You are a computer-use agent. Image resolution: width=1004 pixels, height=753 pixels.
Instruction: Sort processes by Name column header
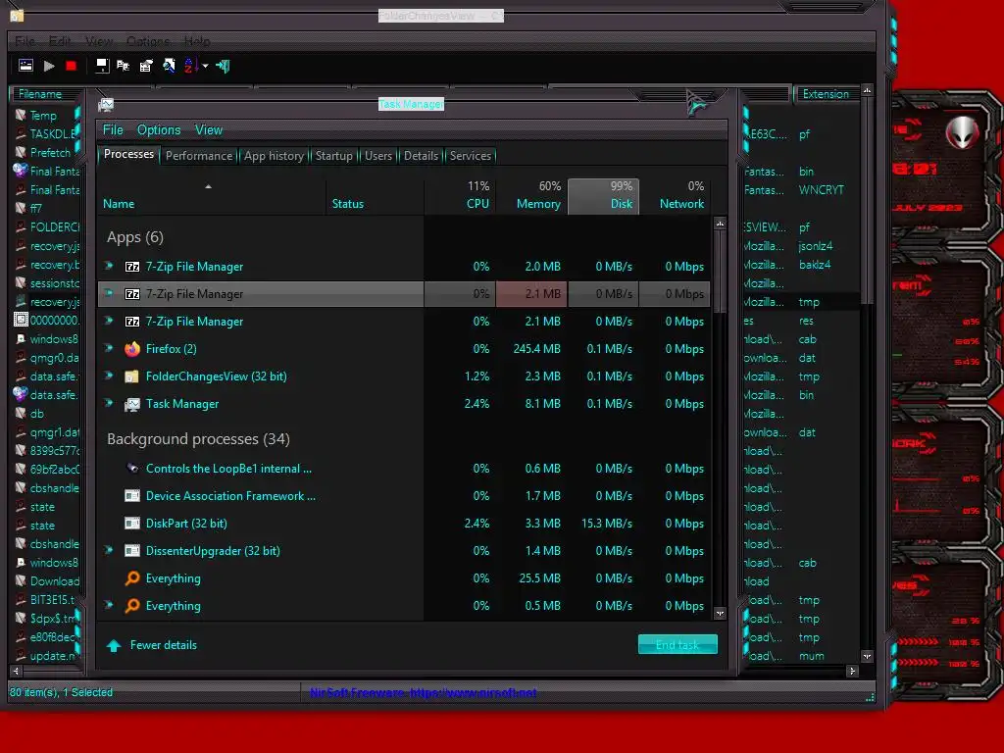212,195
